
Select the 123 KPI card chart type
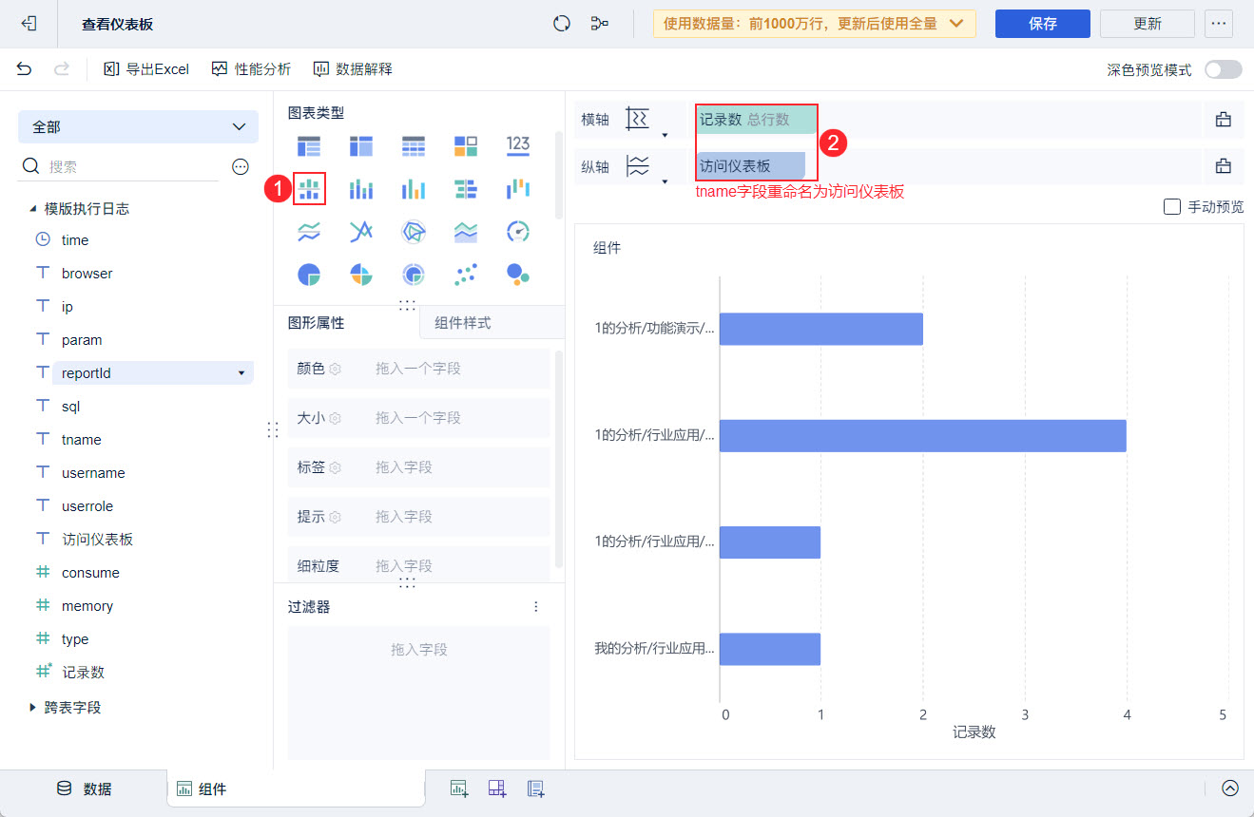click(x=518, y=145)
